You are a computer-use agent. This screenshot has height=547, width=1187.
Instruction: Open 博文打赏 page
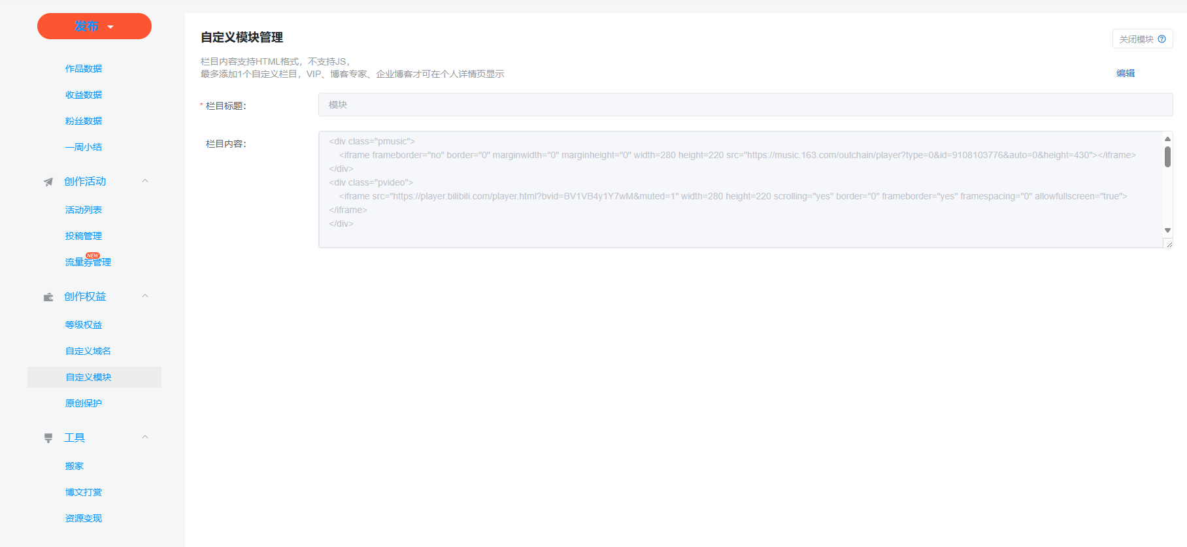click(x=84, y=492)
